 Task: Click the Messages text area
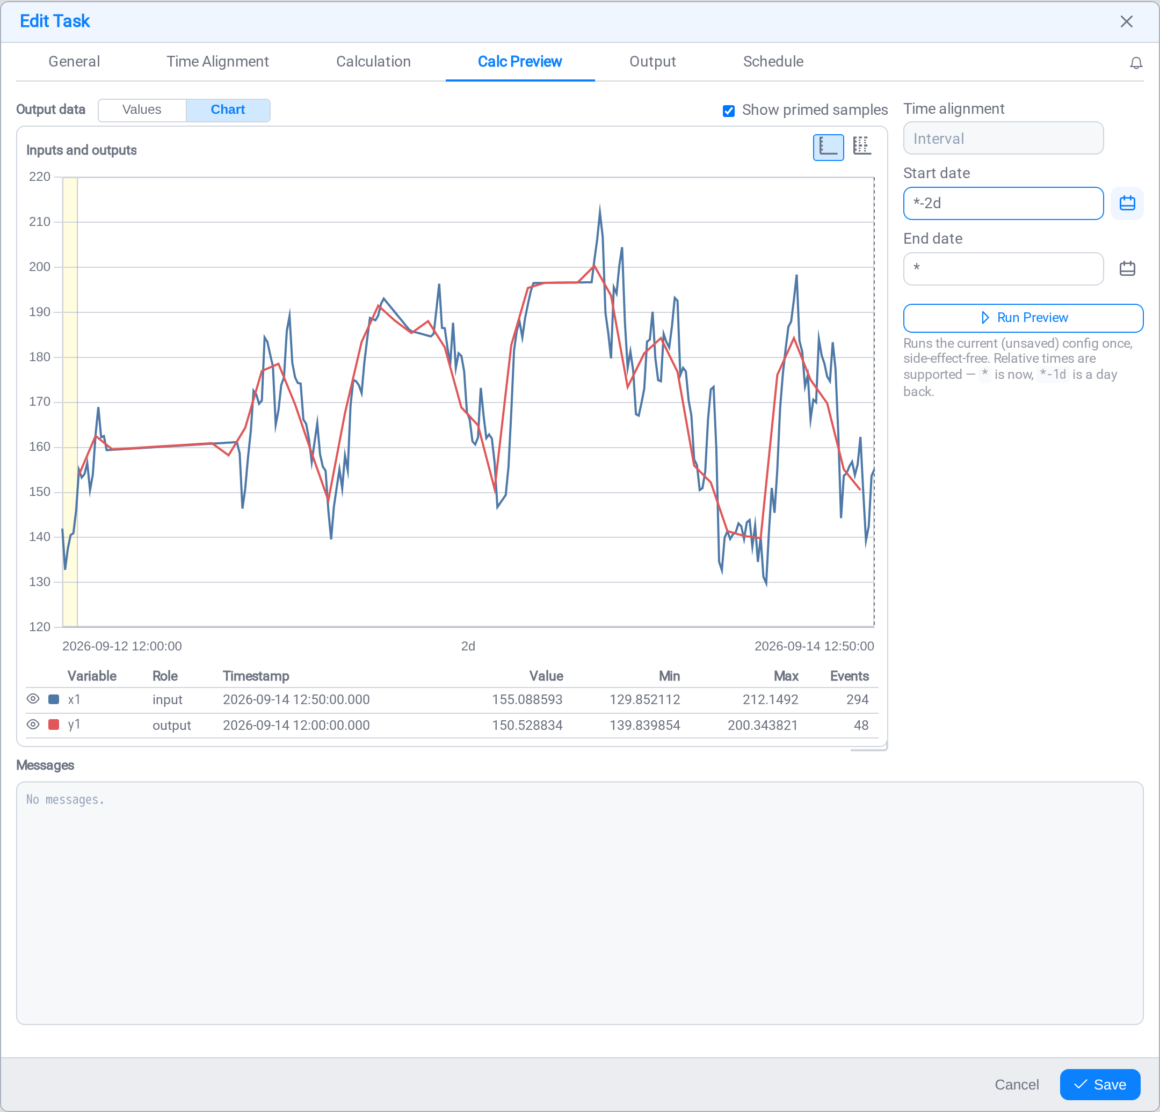579,903
